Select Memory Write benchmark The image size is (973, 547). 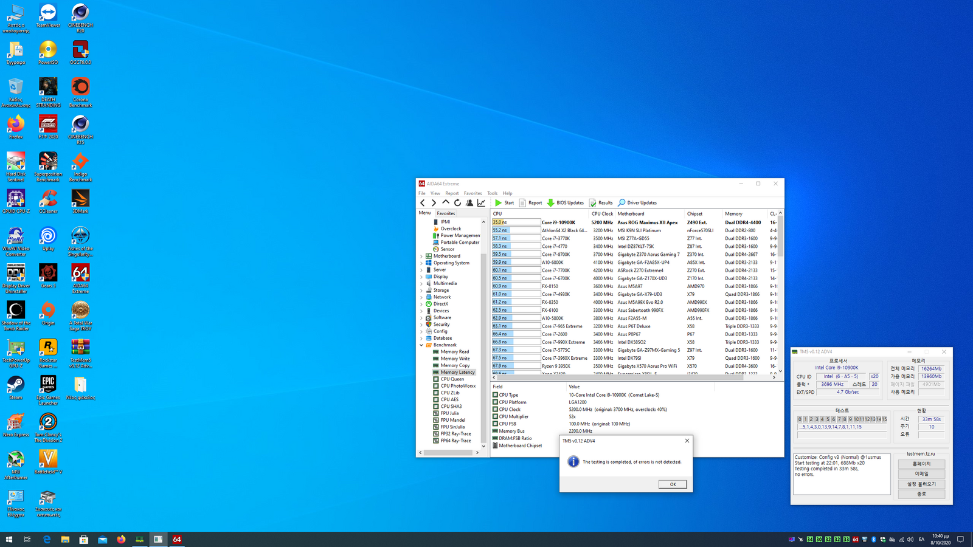(x=455, y=359)
